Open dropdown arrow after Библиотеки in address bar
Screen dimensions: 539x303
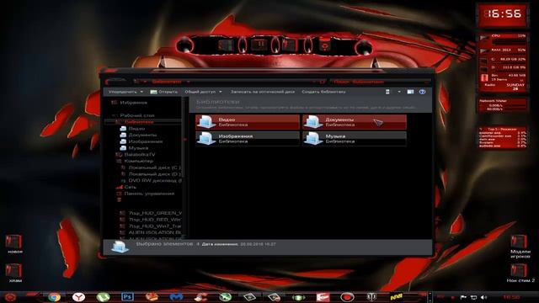189,82
